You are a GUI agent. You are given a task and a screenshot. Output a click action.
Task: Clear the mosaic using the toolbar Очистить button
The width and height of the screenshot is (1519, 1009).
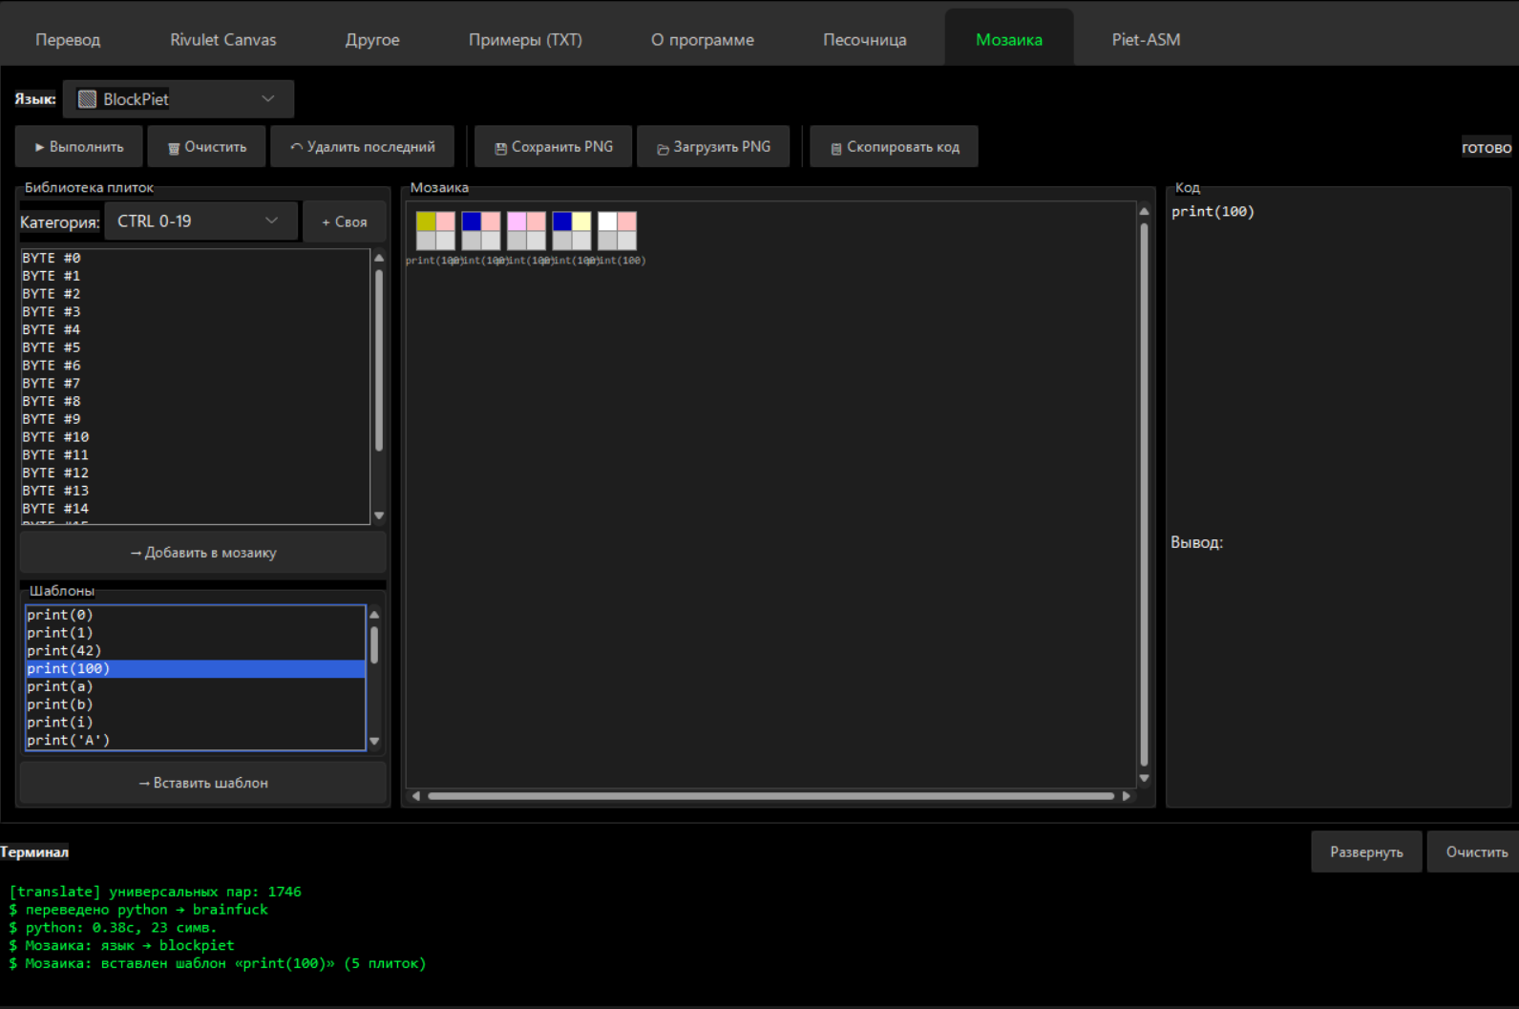pyautogui.click(x=206, y=147)
